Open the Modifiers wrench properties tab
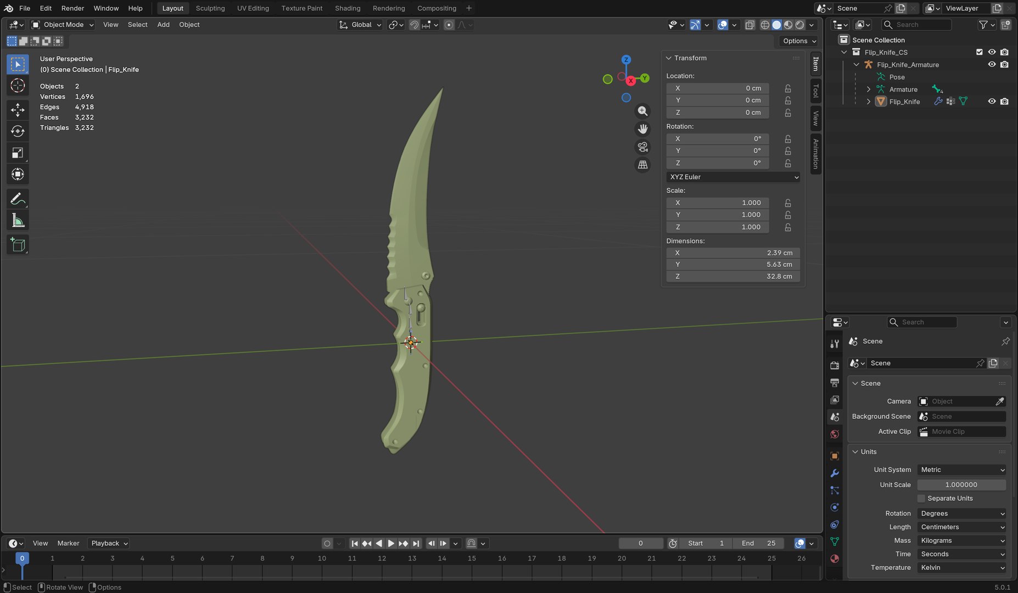1018x593 pixels. click(835, 473)
